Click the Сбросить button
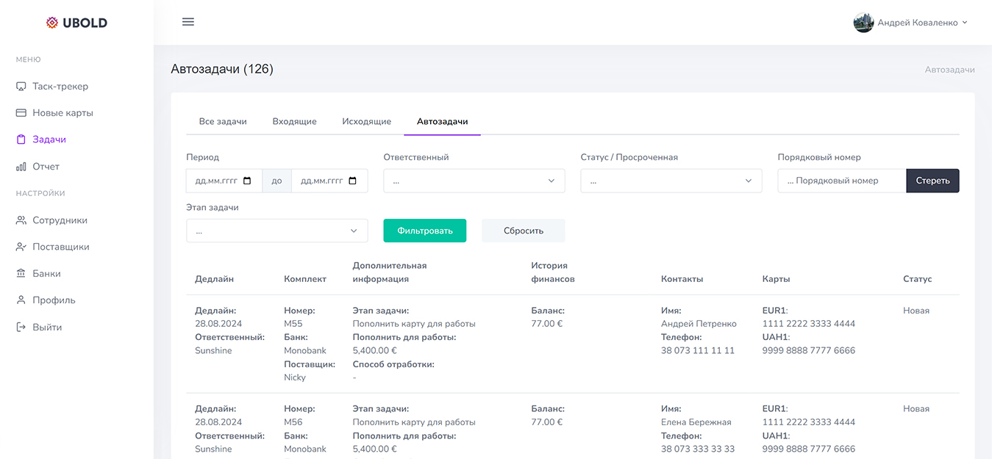The image size is (992, 459). (523, 230)
